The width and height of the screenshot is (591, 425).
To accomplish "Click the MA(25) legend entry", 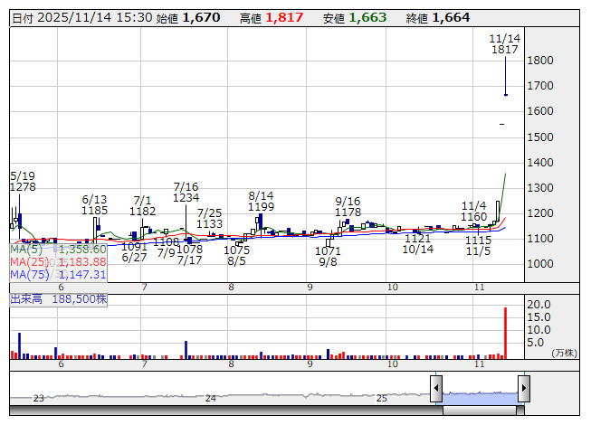I will 59,261.
